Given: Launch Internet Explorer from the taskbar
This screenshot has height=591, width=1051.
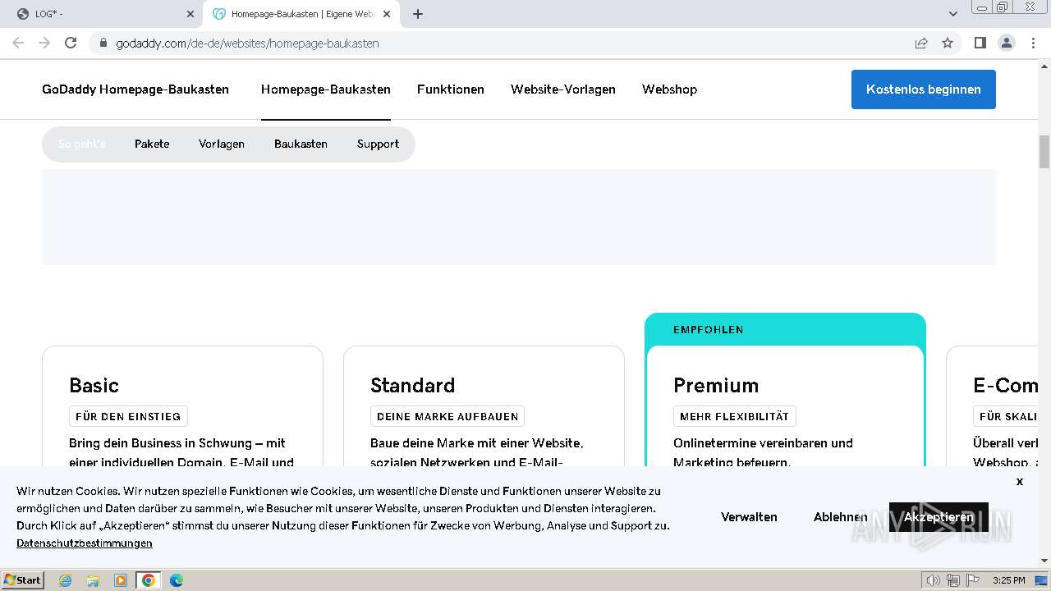Looking at the screenshot, I should pos(66,580).
